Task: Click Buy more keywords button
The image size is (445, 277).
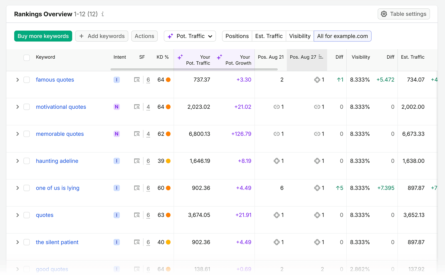Action: (x=43, y=36)
